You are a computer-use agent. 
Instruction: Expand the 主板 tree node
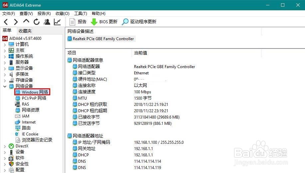(x=5, y=51)
